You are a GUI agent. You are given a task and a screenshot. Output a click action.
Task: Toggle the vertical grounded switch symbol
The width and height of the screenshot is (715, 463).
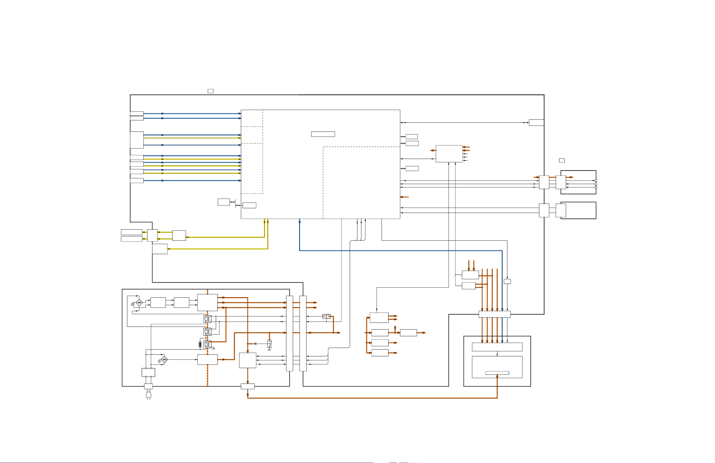(269, 344)
